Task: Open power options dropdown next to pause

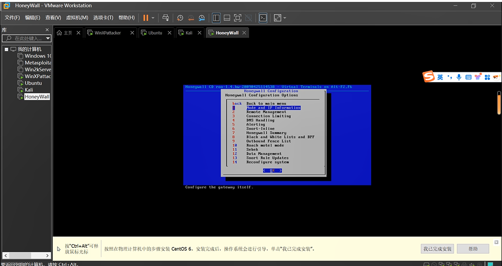Action: point(153,18)
